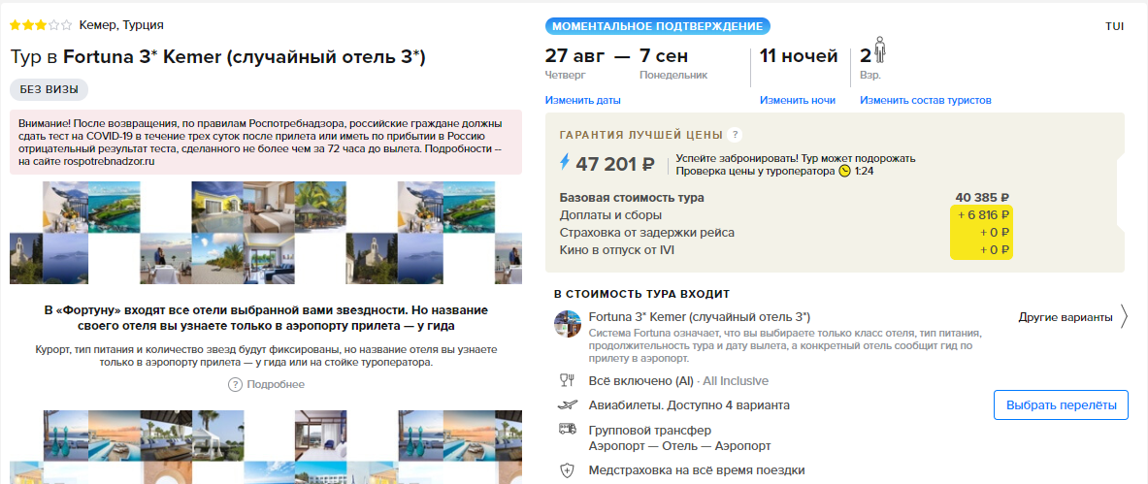The width and height of the screenshot is (1148, 484).
Task: Click Кемер, Турция location text
Action: coord(120,25)
